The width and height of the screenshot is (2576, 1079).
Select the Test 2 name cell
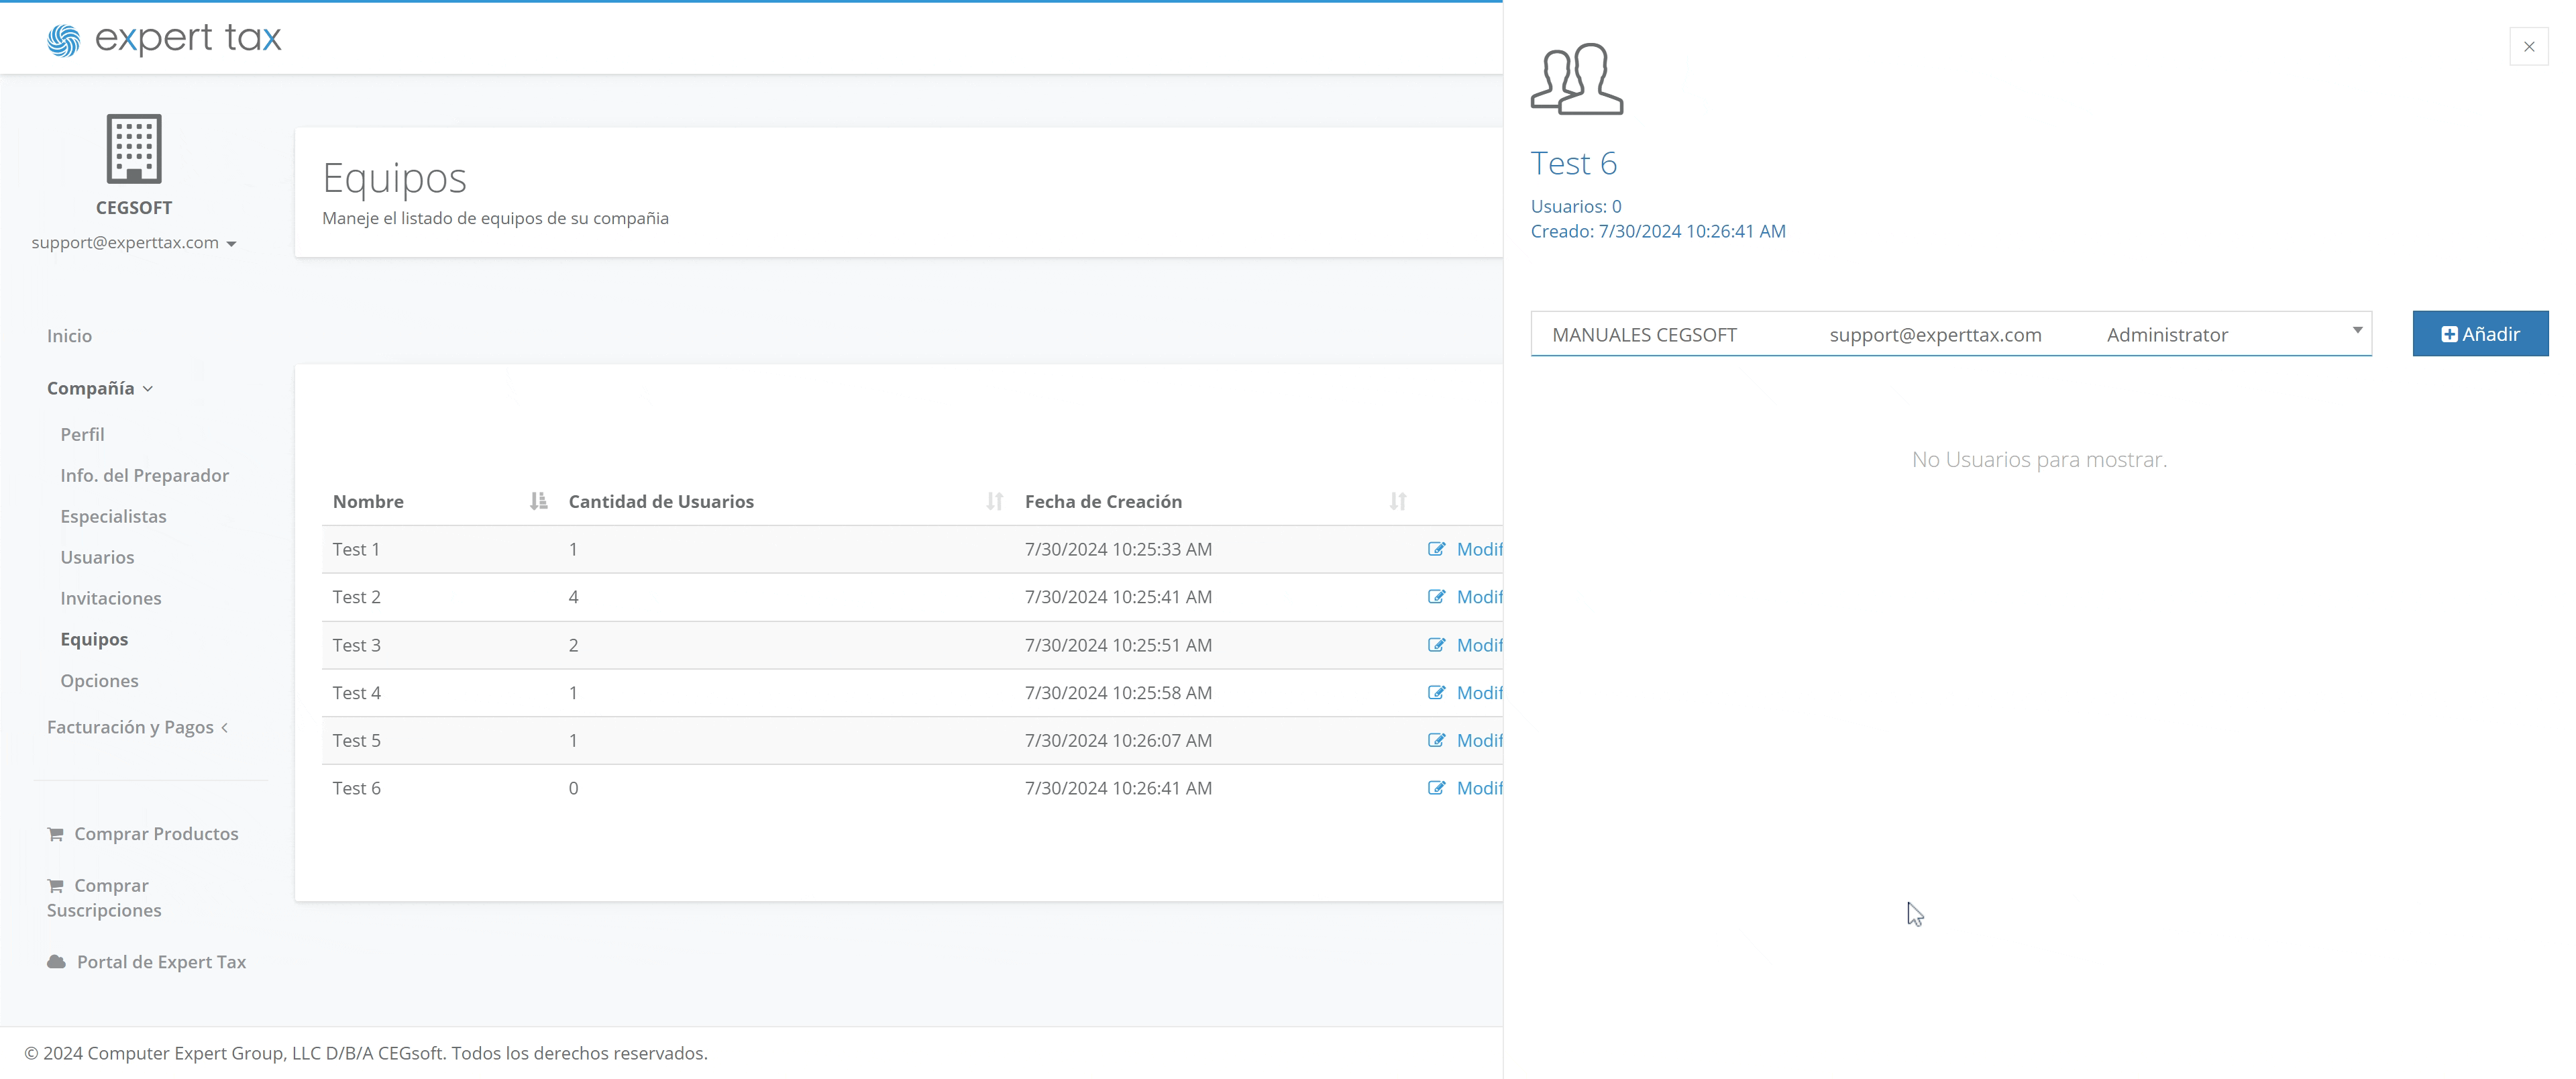pyautogui.click(x=356, y=597)
